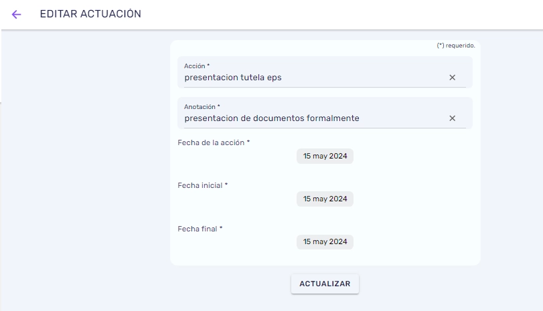
Task: Clear the Acción field text
Action: pyautogui.click(x=452, y=78)
